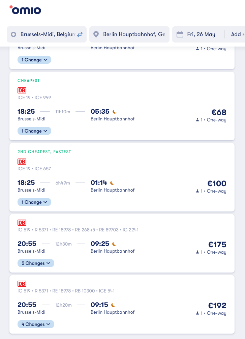This screenshot has height=339, width=245.
Task: Click DB logo on the €100 trip
Action: 22,162
